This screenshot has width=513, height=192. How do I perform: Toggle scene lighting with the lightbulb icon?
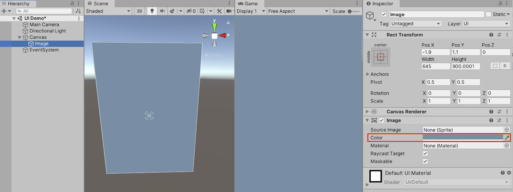[152, 11]
